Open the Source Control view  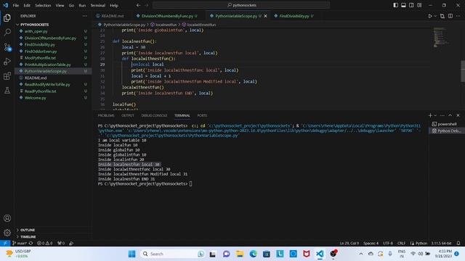[x=7, y=47]
